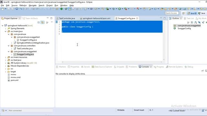The width and height of the screenshot is (207, 116).
Task: Collapse the src/main/java folder
Action: 5,31
